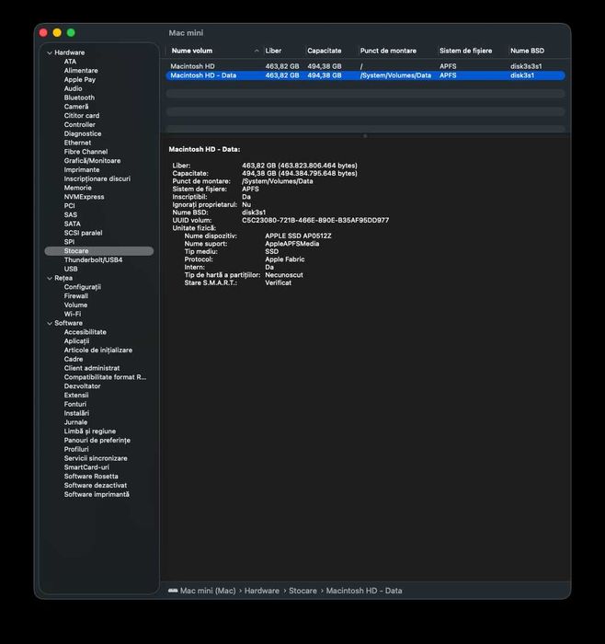Open Alimentare in the sidebar

81,71
